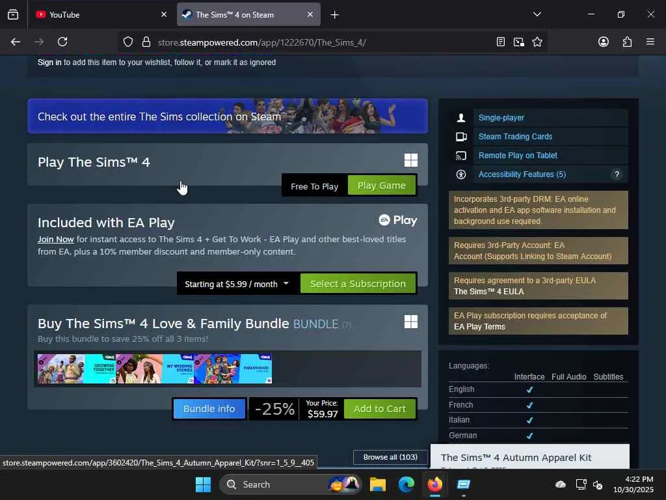Image resolution: width=666 pixels, height=500 pixels.
Task: Click the accessibility features icon
Action: pos(461,174)
